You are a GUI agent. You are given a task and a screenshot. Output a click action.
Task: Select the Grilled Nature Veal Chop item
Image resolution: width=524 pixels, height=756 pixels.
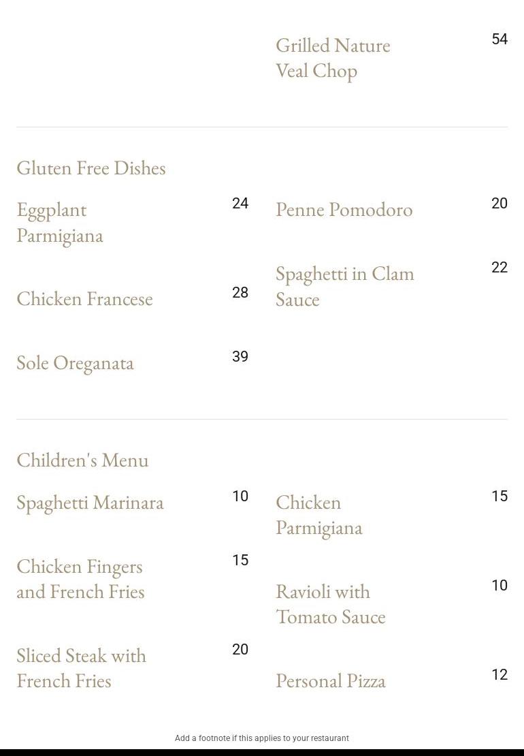[333, 59]
